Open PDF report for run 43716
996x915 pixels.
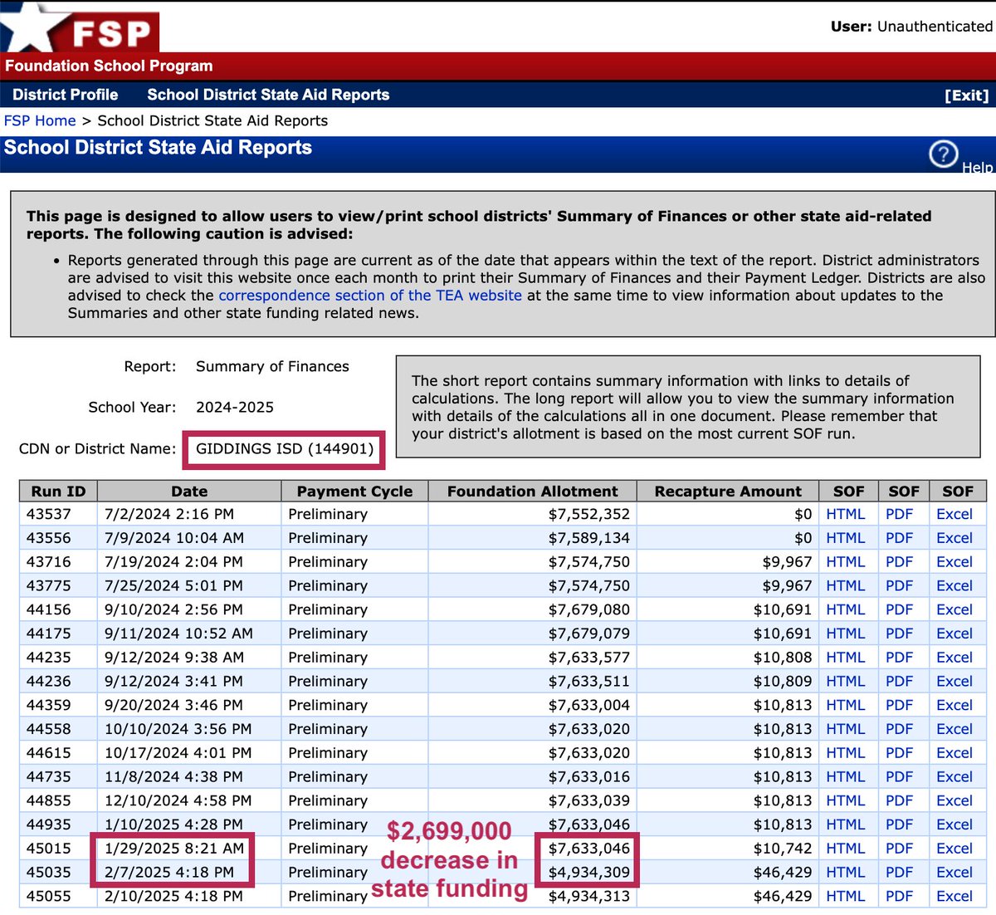(899, 562)
